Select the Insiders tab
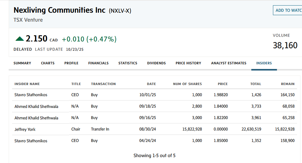Image resolution: width=302 pixels, height=163 pixels. (x=264, y=63)
